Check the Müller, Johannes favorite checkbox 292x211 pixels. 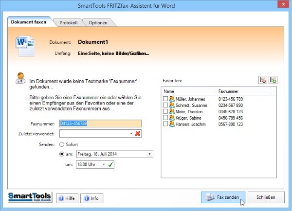165,99
